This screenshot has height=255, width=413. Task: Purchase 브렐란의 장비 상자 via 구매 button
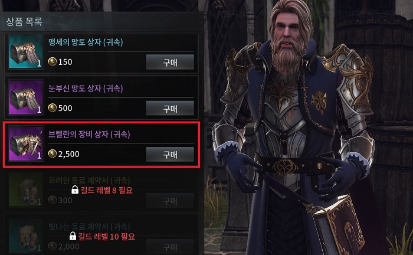[170, 155]
